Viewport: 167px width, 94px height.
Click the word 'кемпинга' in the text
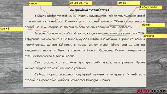coord(53,39)
